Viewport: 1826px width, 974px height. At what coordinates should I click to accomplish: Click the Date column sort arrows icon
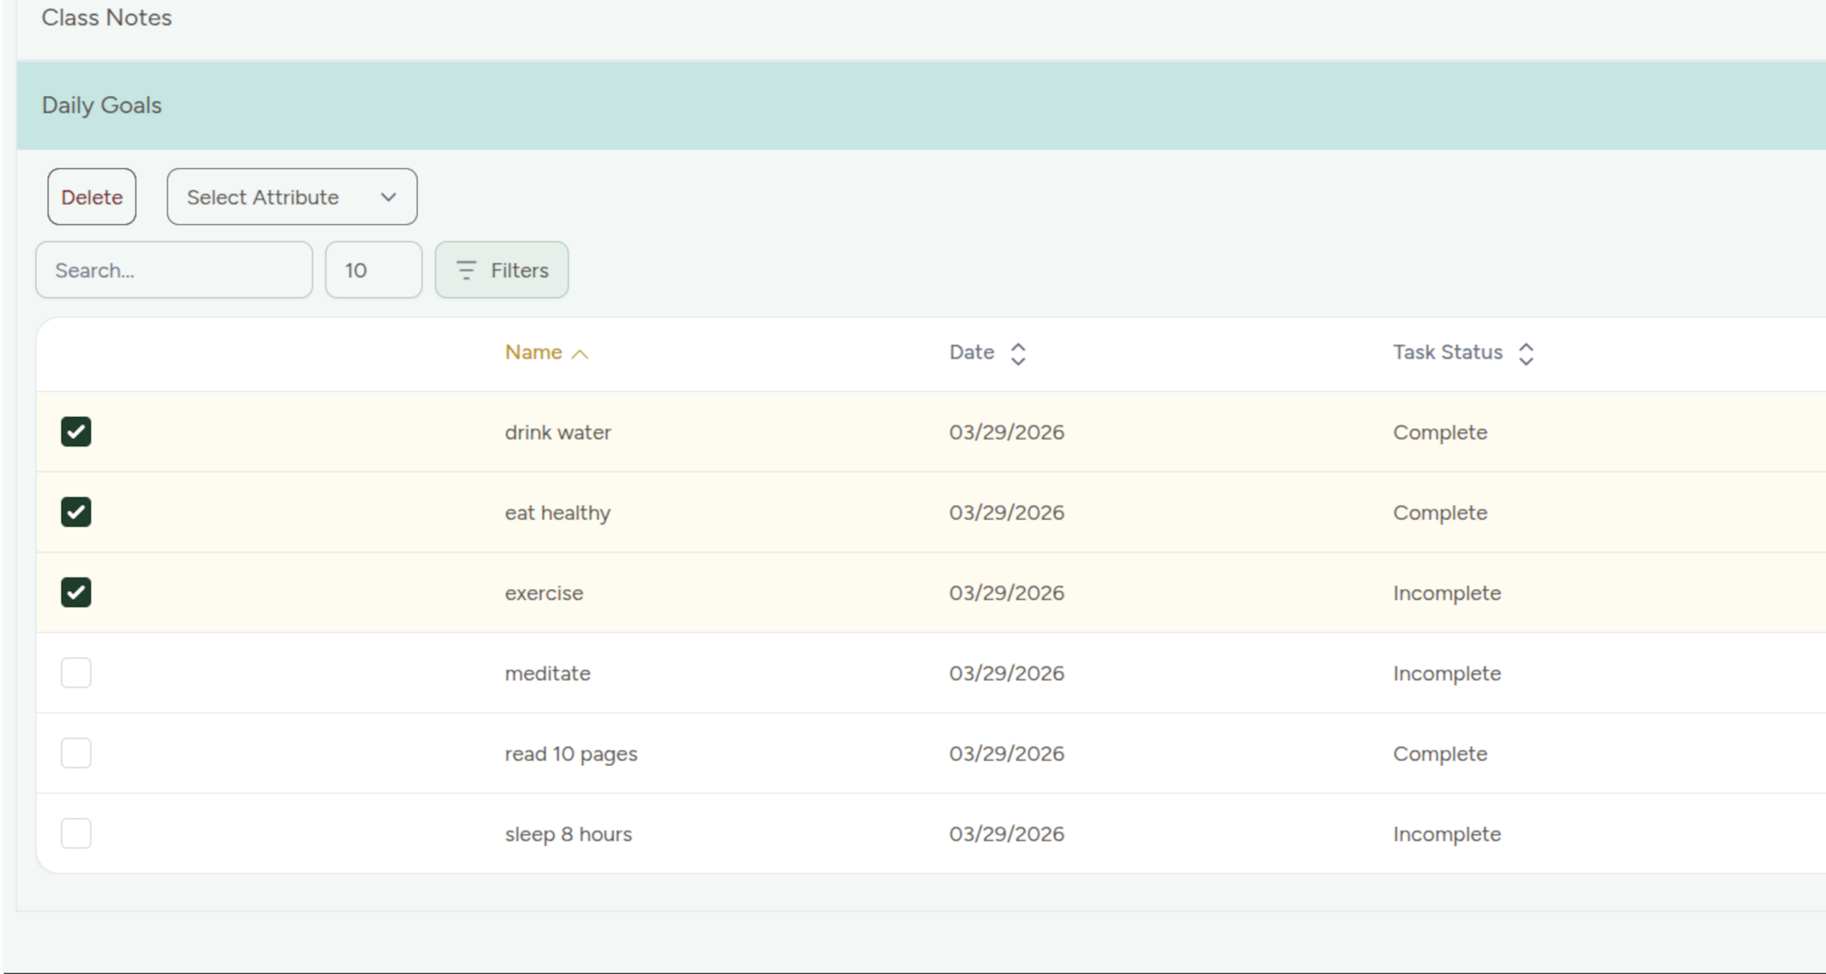(x=1018, y=353)
